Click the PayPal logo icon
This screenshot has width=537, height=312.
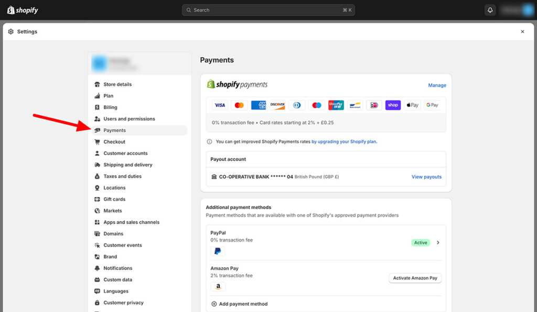pos(218,251)
